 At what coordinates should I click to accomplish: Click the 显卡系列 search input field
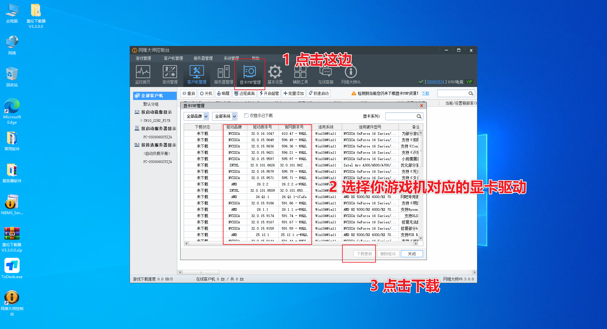click(x=401, y=116)
